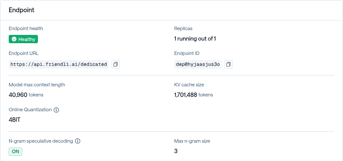Open Online Quantization info tooltip icon
The image size is (343, 161).
(56, 110)
